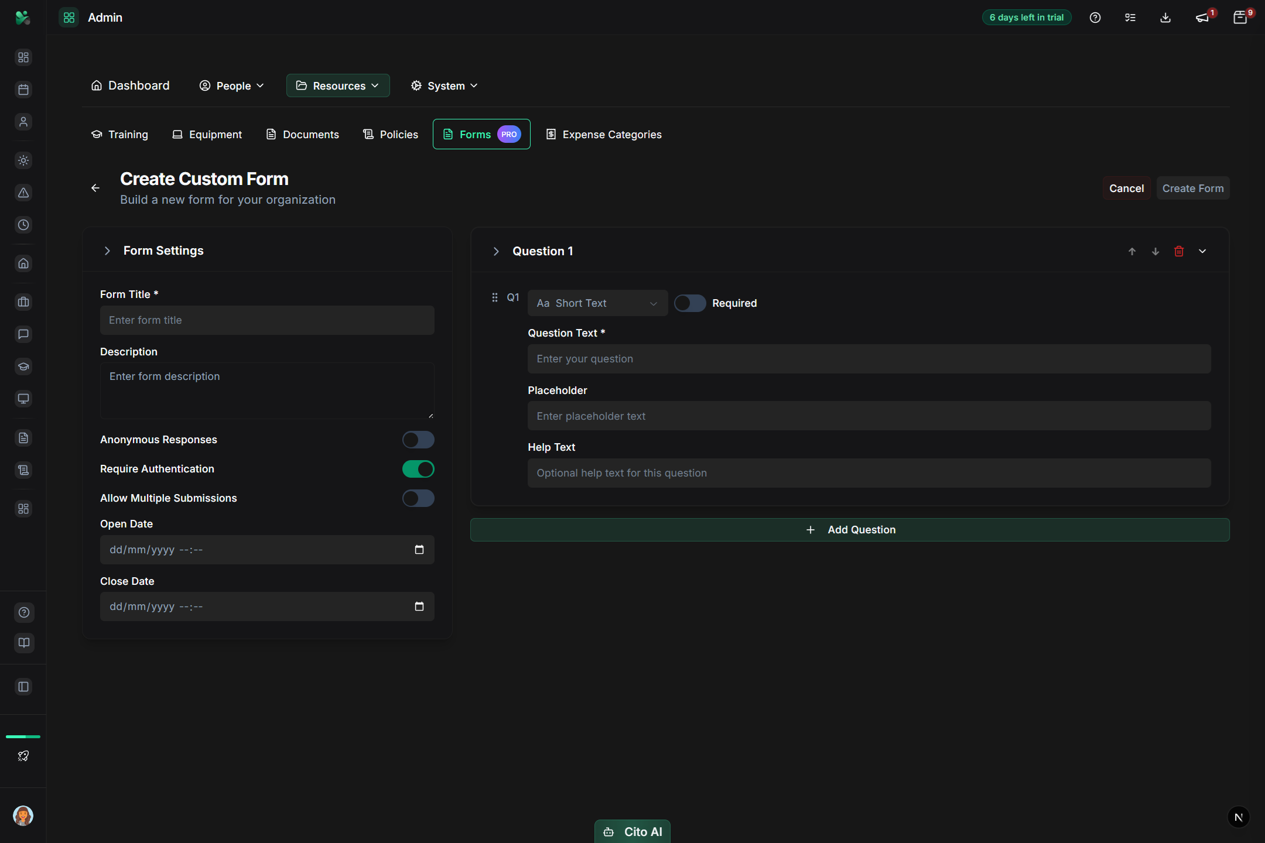Switch to the Expense Categories tab
Image resolution: width=1265 pixels, height=843 pixels.
click(x=603, y=134)
